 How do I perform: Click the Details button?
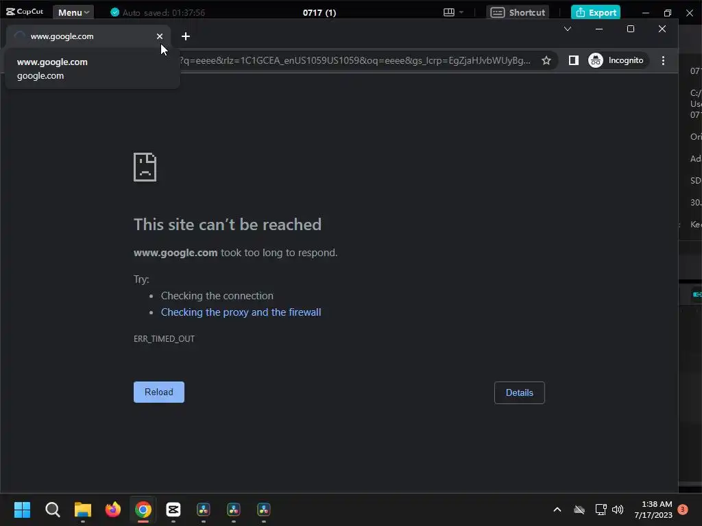(x=520, y=392)
